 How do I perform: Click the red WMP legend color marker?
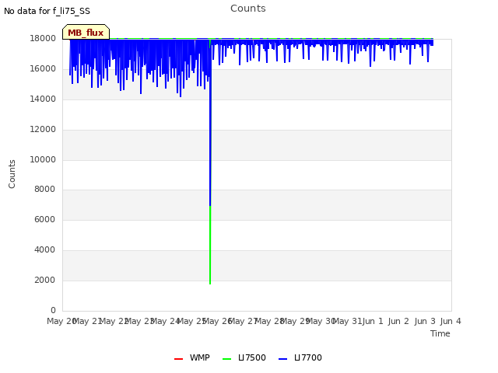pyautogui.click(x=178, y=359)
